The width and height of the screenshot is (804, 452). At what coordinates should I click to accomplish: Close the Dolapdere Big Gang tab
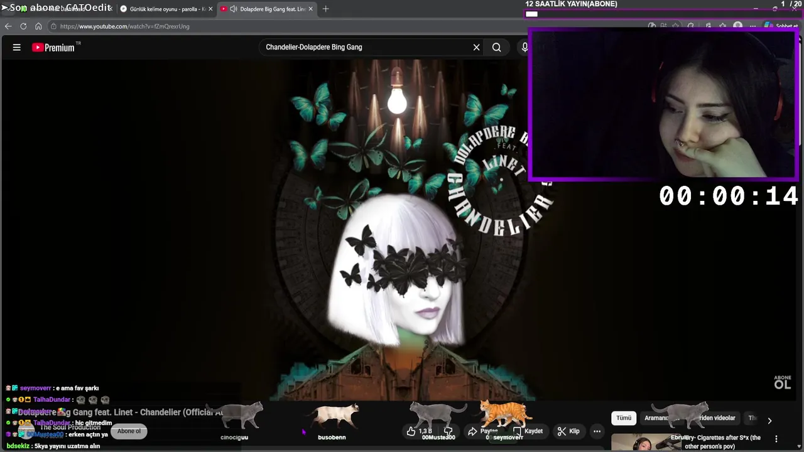coord(310,9)
